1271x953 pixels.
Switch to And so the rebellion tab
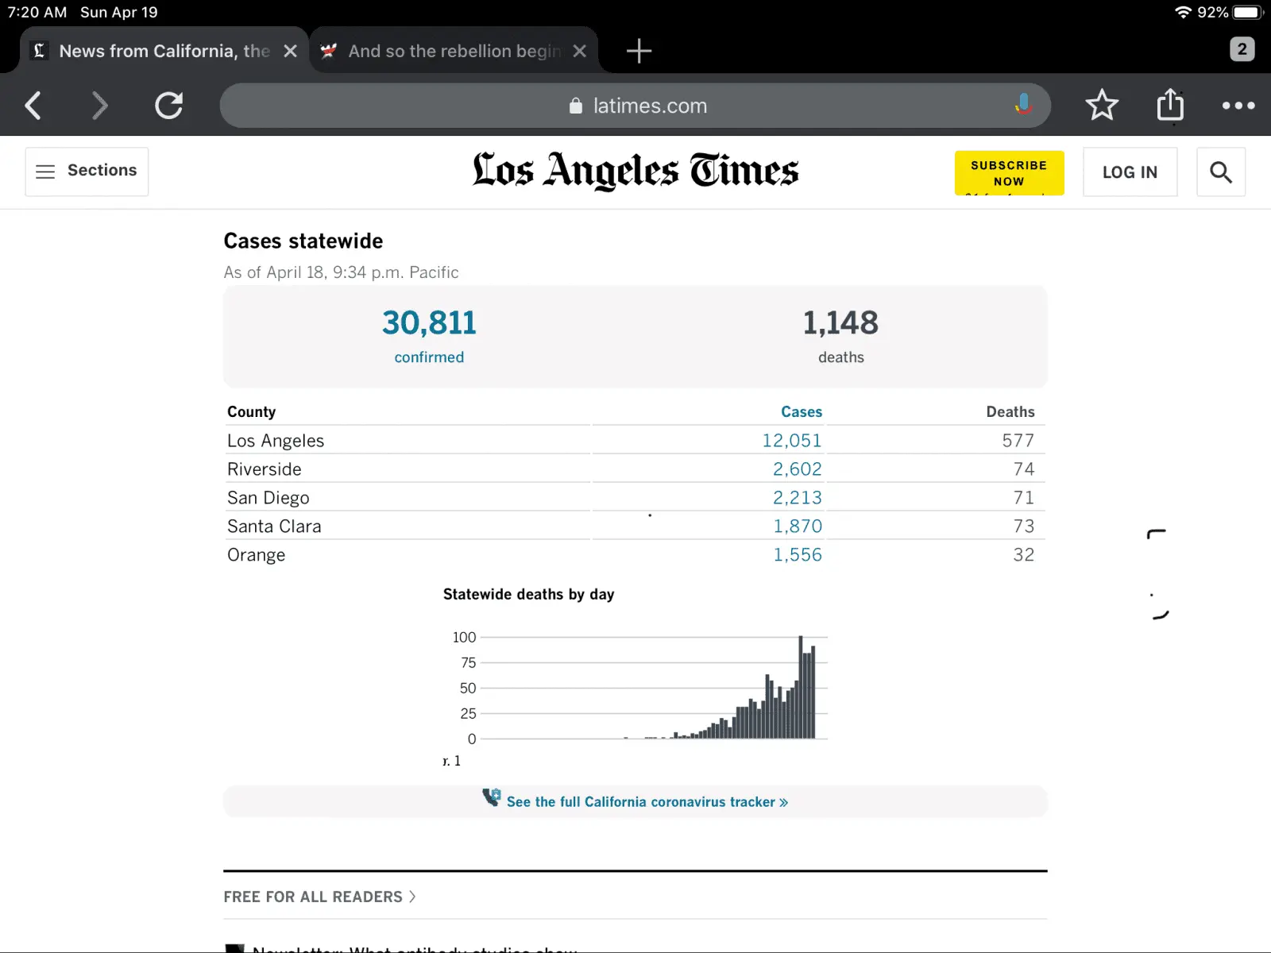454,51
